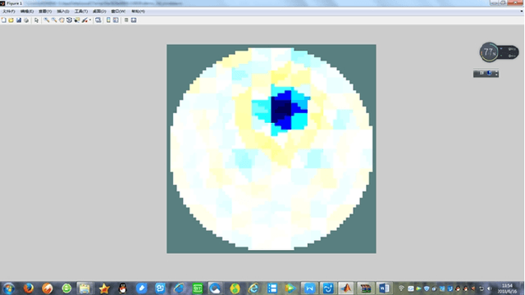525x295 pixels.
Task: Enable the Data Cursor tool
Action: click(76, 20)
